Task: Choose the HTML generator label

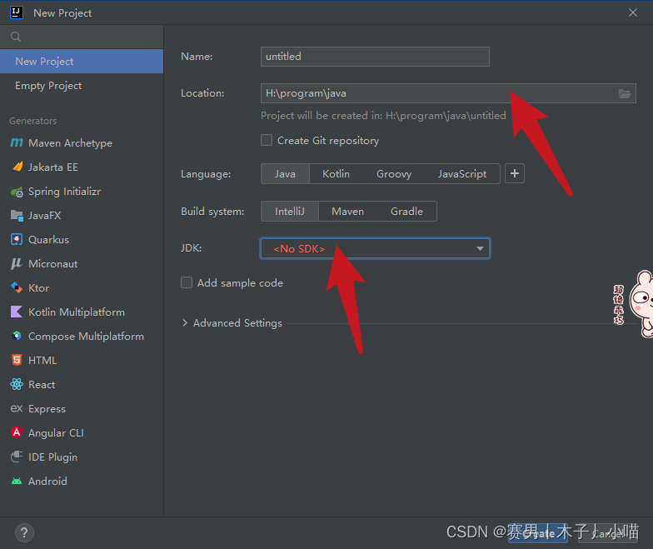Action: point(42,360)
